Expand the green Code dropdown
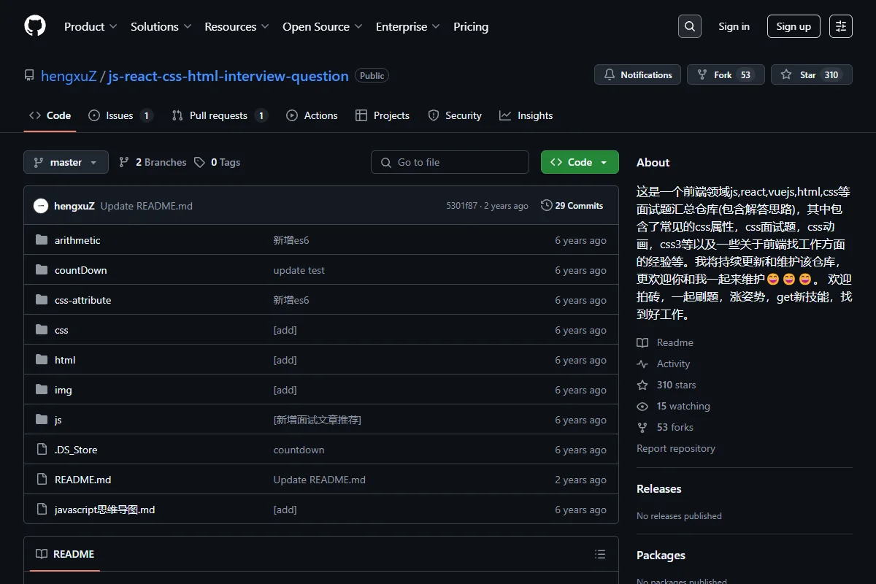This screenshot has height=584, width=876. tap(580, 162)
